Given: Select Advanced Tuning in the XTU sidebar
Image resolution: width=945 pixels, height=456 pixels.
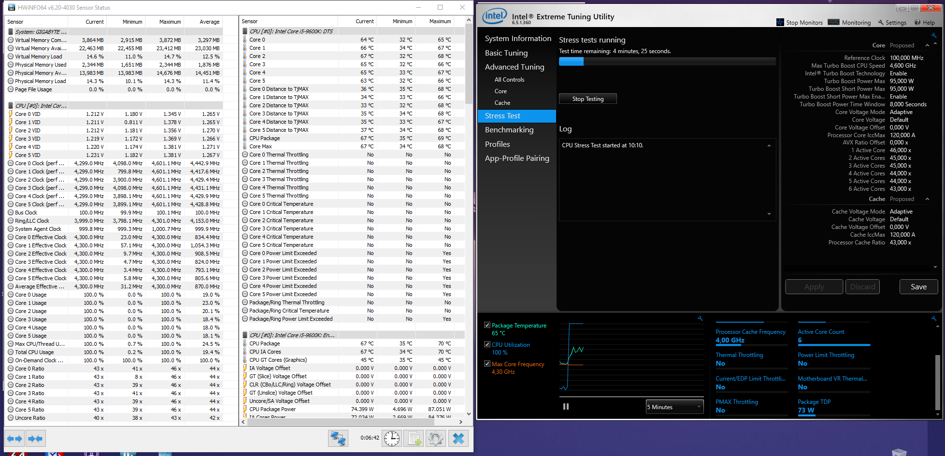Looking at the screenshot, I should point(515,67).
